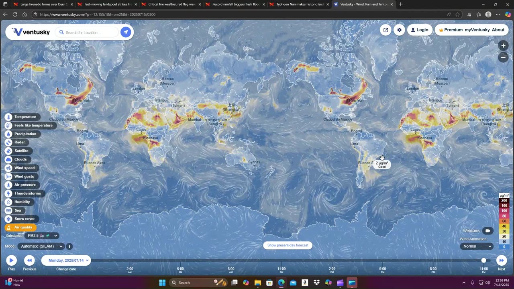514x289 pixels.
Task: Click the 200 legend color swatch
Action: 504,200
